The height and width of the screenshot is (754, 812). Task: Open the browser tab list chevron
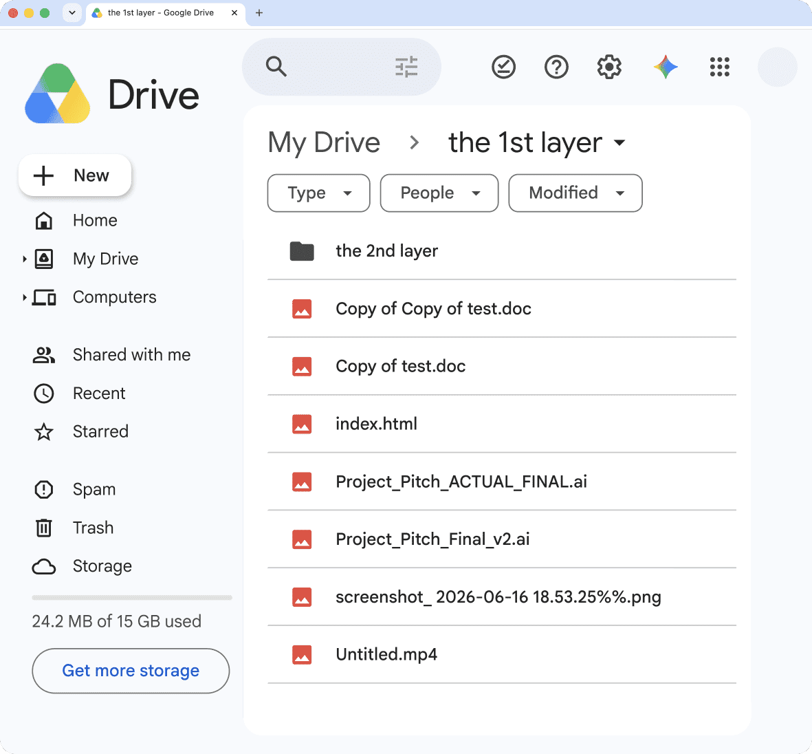pos(72,13)
